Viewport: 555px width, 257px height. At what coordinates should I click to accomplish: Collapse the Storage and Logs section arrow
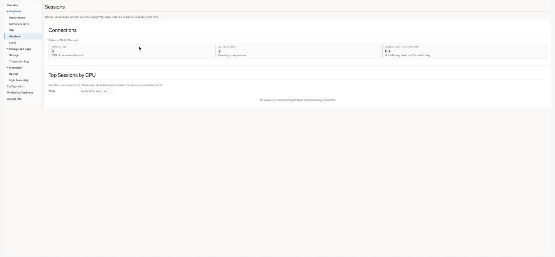[x=7, y=49]
